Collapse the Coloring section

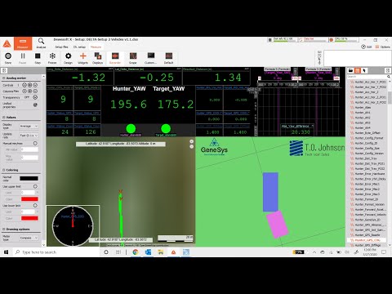[x=4, y=170]
